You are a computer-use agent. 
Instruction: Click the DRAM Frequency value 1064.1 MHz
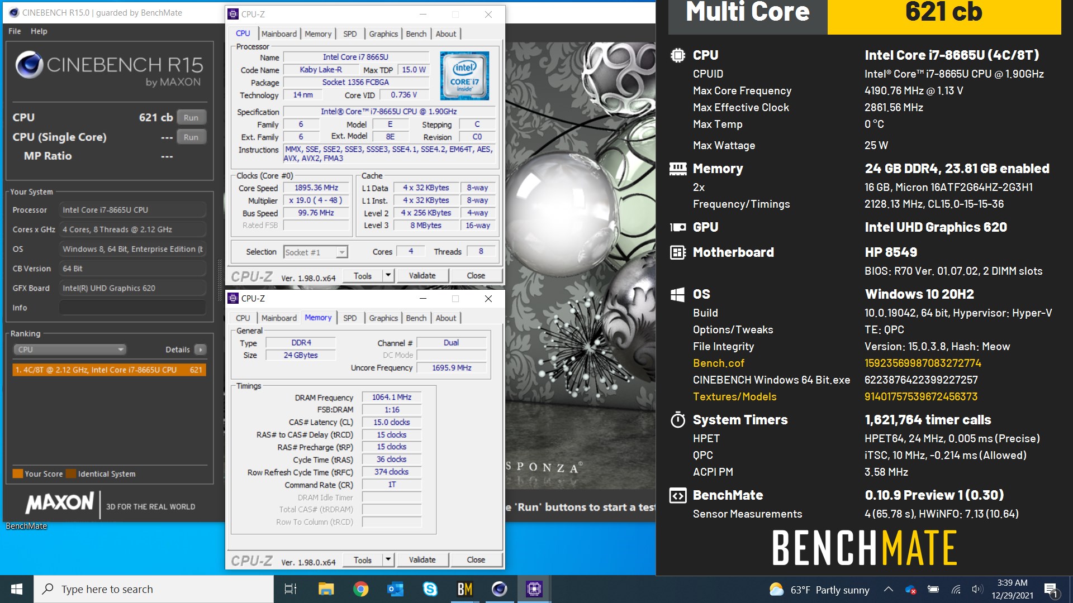coord(392,398)
